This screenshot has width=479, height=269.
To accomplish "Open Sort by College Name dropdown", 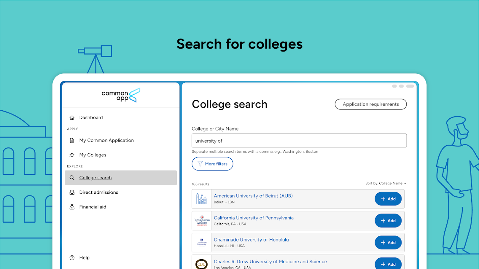I will click(386, 183).
